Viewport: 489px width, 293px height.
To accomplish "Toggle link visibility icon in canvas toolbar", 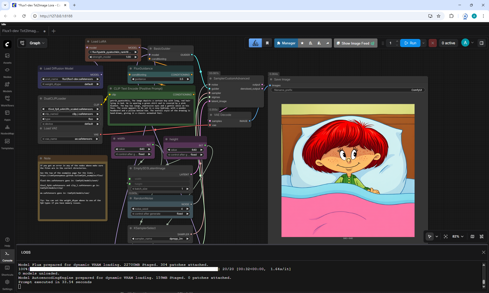I will pos(482,236).
